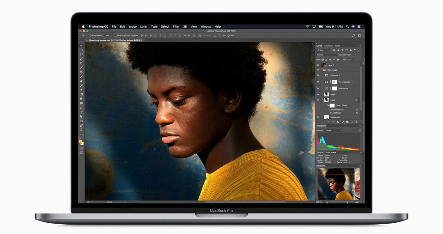The height and width of the screenshot is (234, 443).
Task: Hide the Yellow shirt layer
Action: pos(318,117)
